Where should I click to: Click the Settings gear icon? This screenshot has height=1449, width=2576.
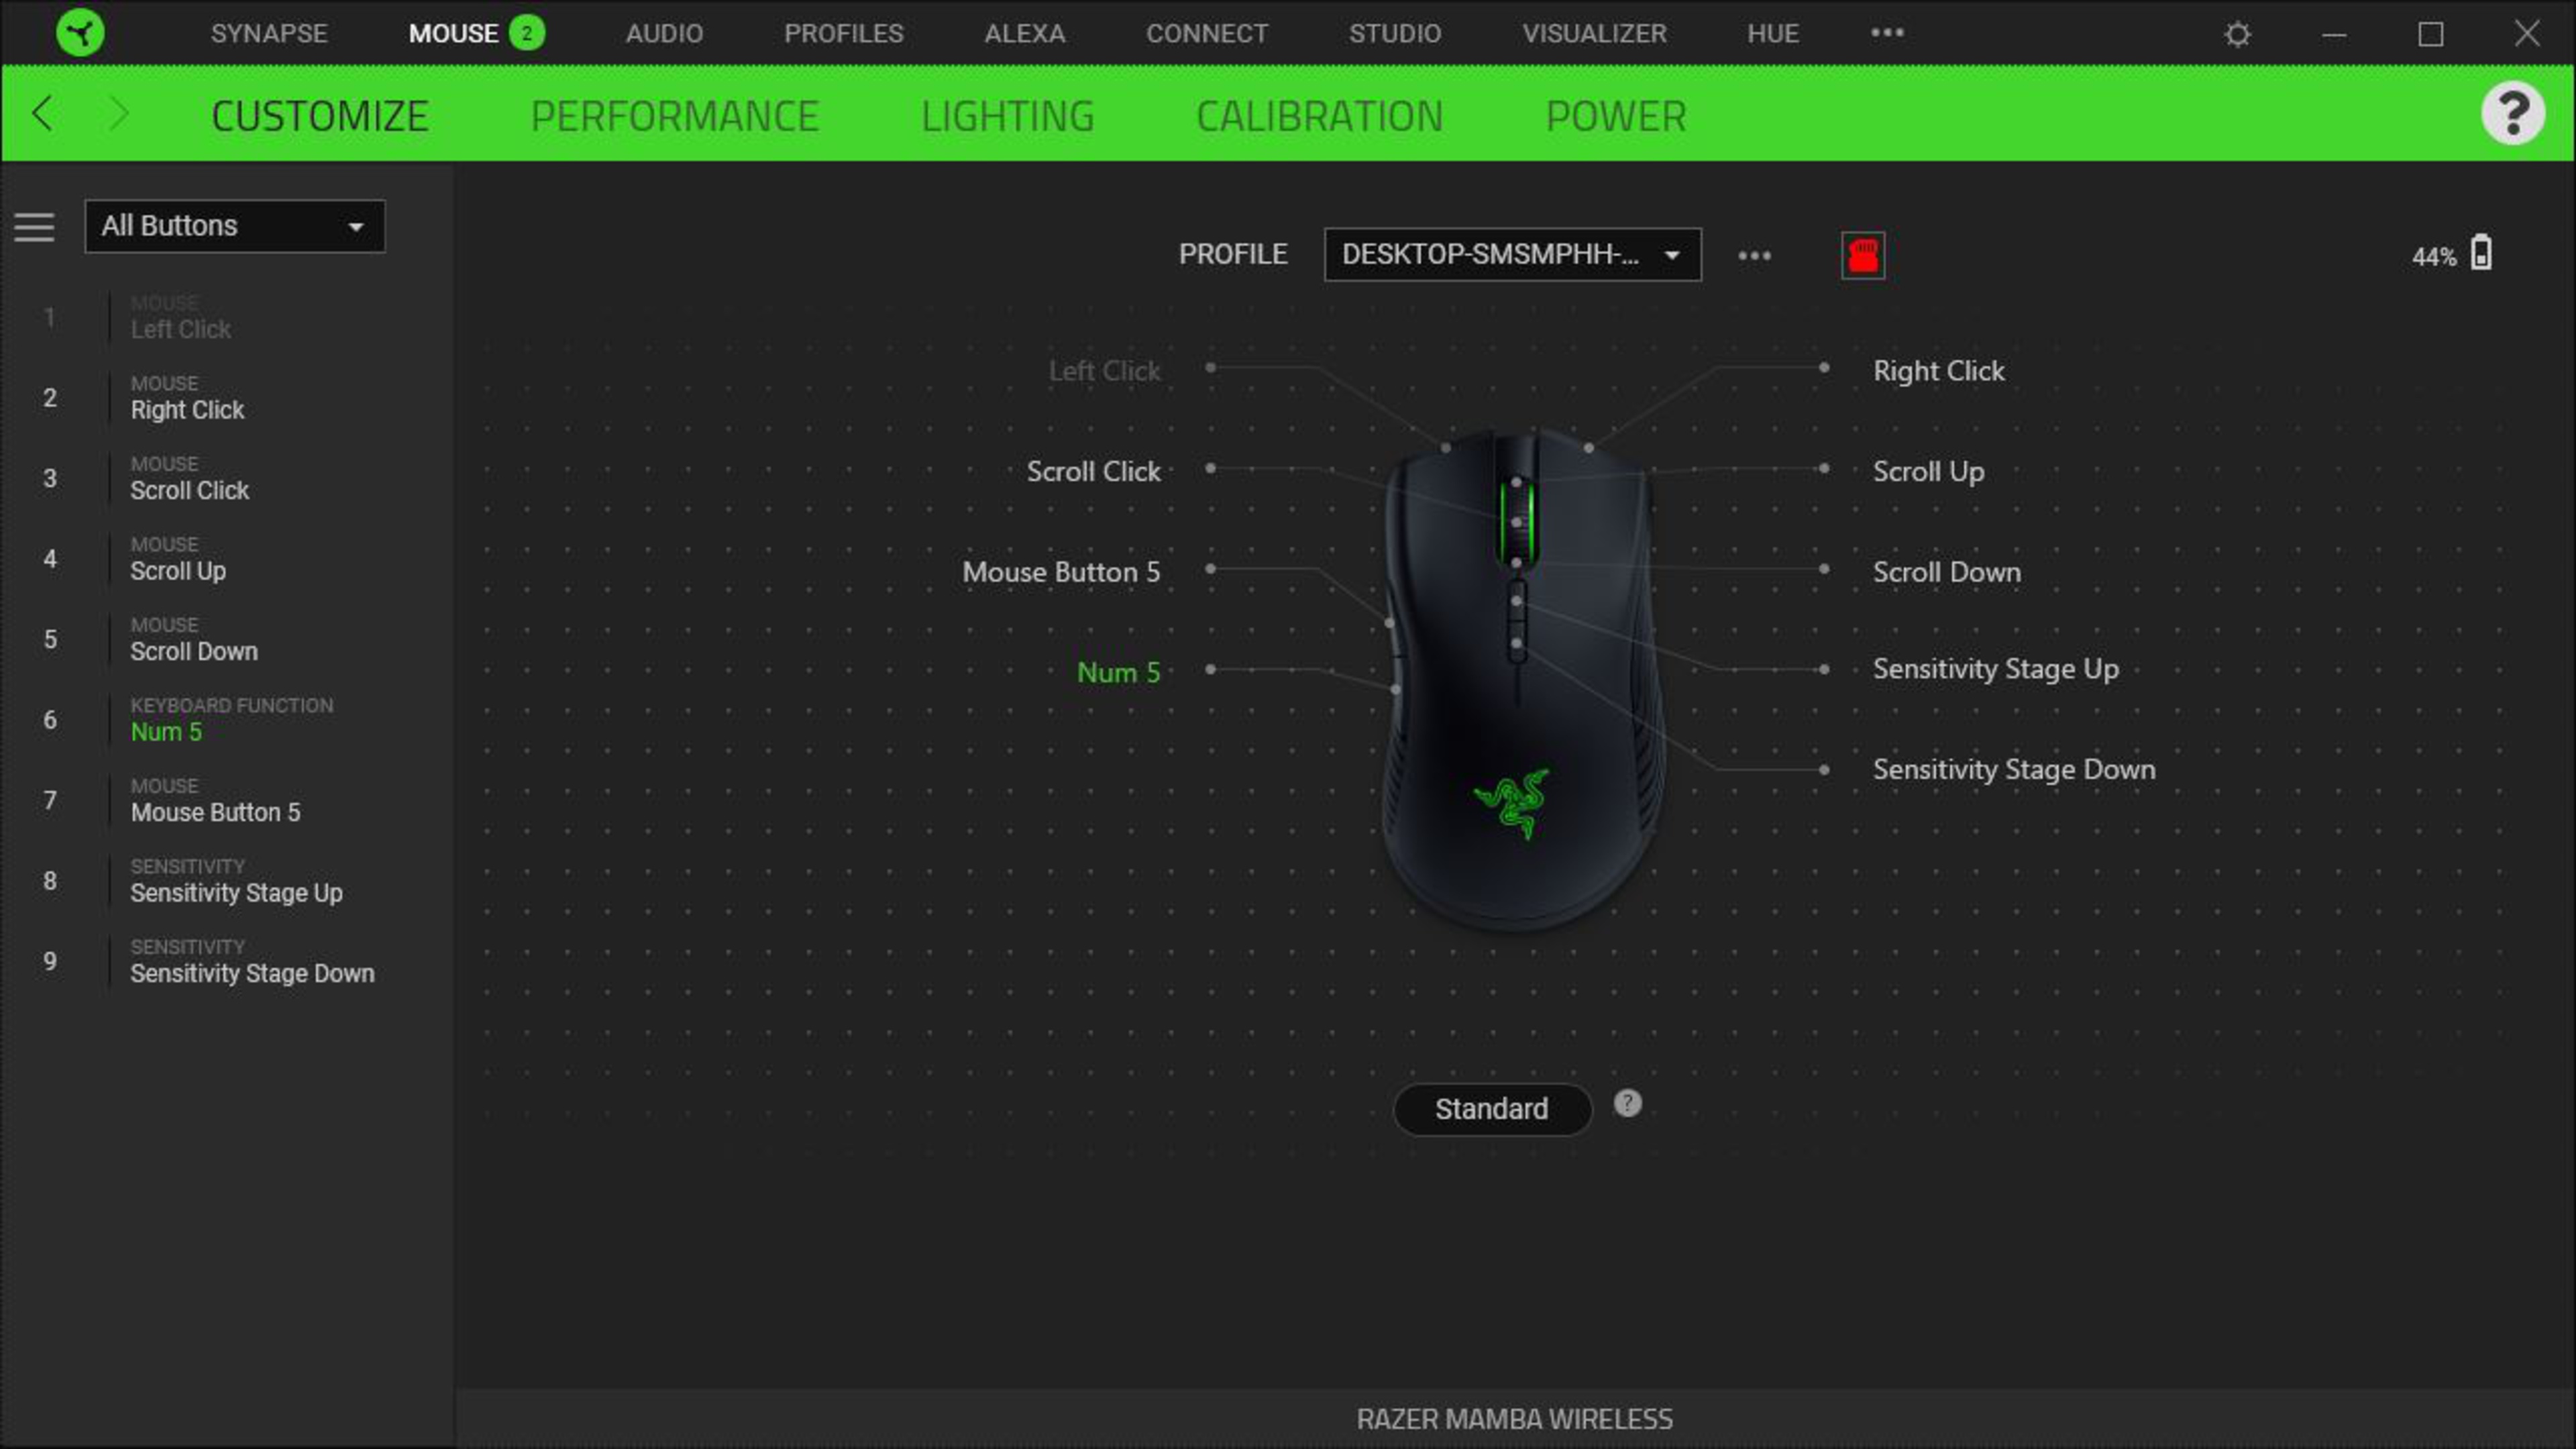2237,32
